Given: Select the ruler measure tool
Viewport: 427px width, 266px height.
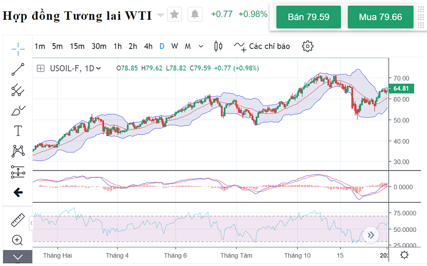Looking at the screenshot, I should pyautogui.click(x=18, y=220).
